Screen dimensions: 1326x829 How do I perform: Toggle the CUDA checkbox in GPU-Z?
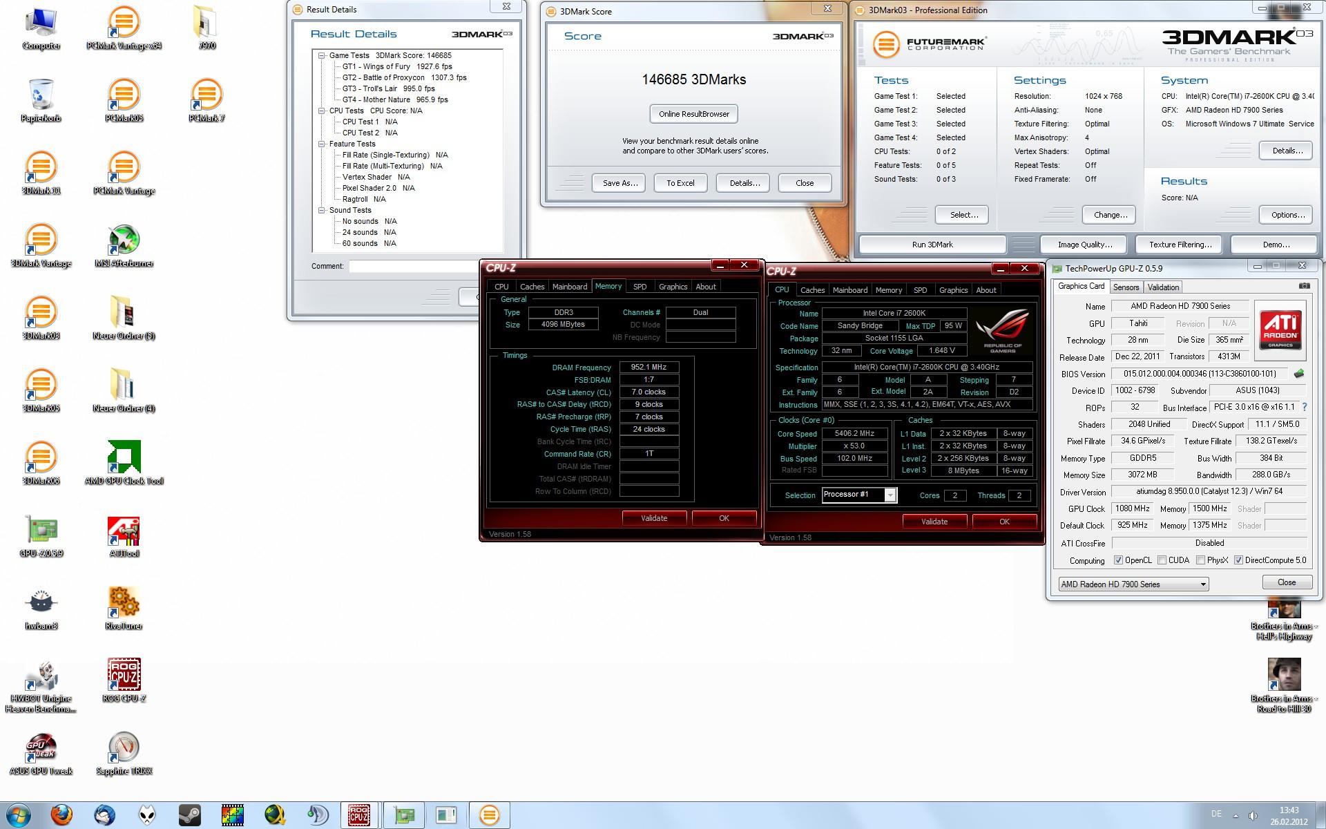1162,560
